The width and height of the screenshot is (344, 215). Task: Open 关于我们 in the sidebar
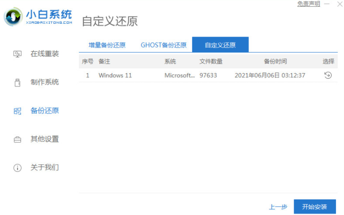(45, 168)
